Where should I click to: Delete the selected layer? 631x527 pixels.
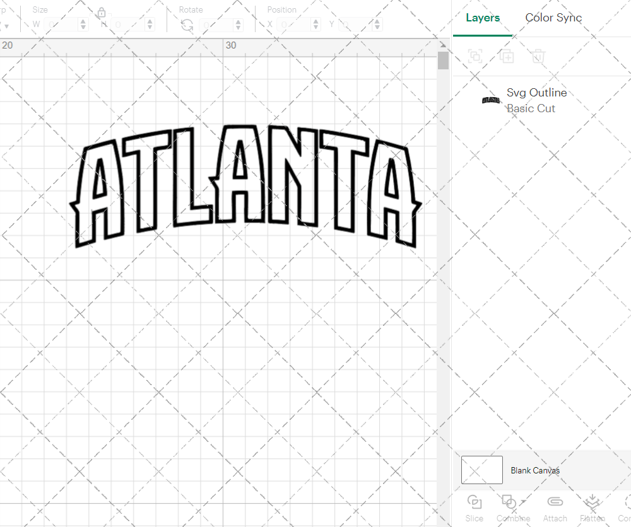click(538, 56)
